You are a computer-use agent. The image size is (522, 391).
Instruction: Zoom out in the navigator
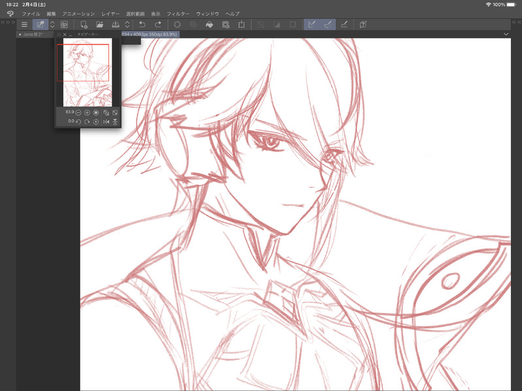[x=78, y=113]
